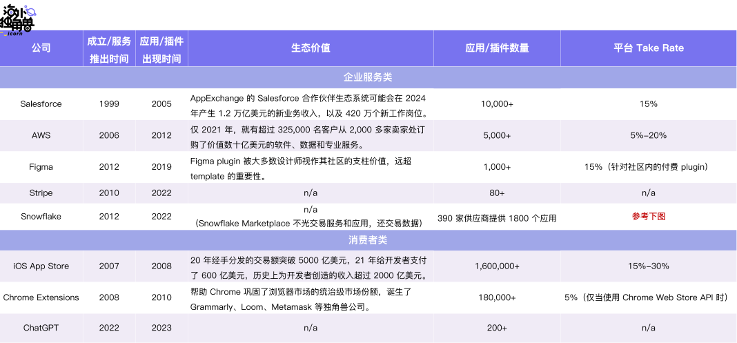This screenshot has height=343, width=737.
Task: Select the Snowflake company cell
Action: pos(41,217)
